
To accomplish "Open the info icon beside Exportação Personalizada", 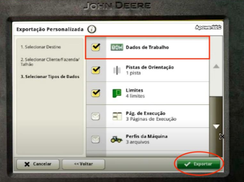I will (x=91, y=29).
